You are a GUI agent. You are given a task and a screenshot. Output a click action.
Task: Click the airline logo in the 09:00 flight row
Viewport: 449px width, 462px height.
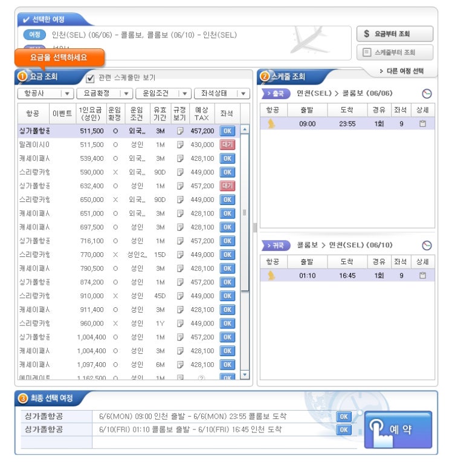click(271, 124)
